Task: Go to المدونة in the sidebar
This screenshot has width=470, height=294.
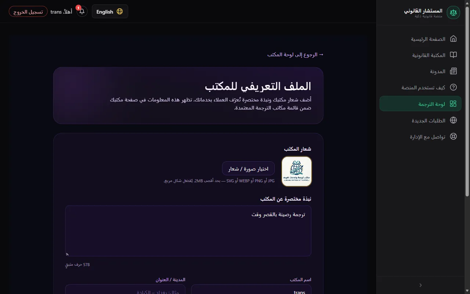Action: click(420, 71)
